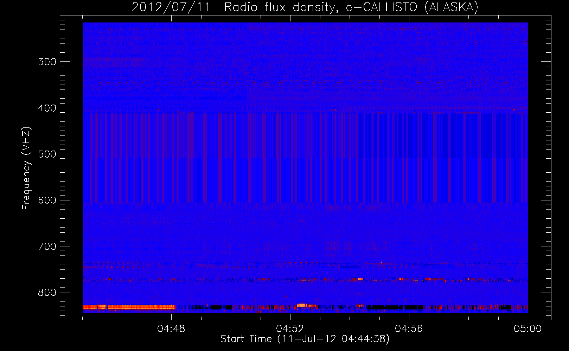Click the plot title '2012/07/11 Radio flux density'

coord(305,7)
